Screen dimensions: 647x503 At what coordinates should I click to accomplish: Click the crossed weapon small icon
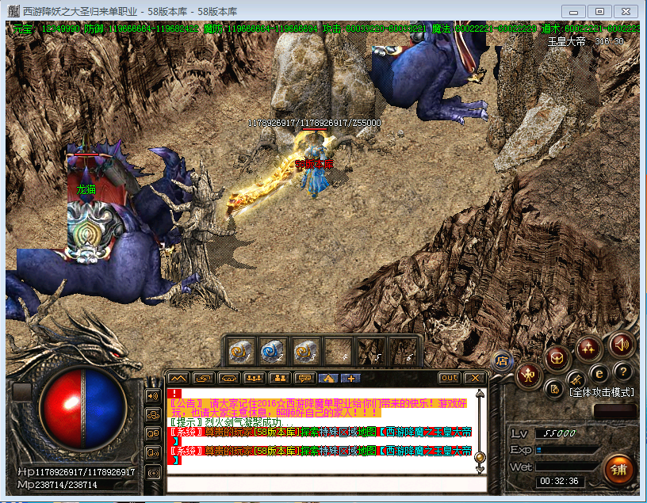pos(576,379)
